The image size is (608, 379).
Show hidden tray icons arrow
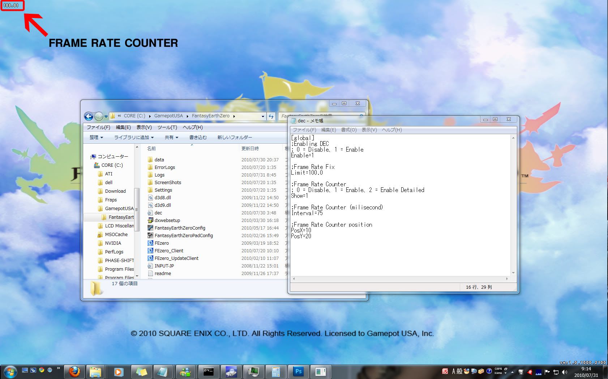[x=512, y=372]
